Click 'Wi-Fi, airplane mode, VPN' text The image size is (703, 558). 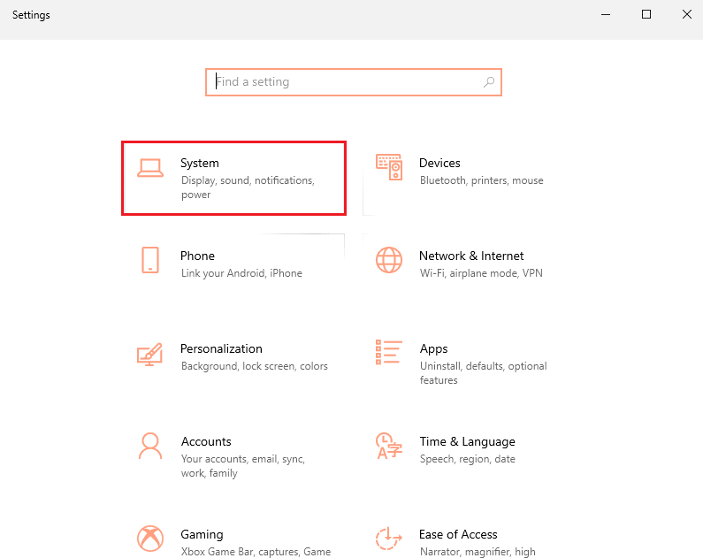coord(481,273)
